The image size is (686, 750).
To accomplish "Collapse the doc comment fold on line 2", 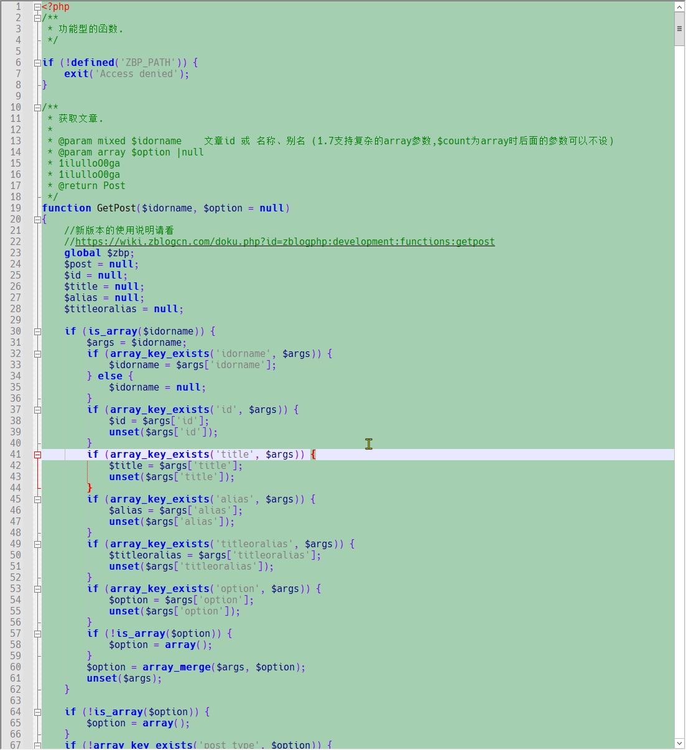I will pyautogui.click(x=37, y=18).
